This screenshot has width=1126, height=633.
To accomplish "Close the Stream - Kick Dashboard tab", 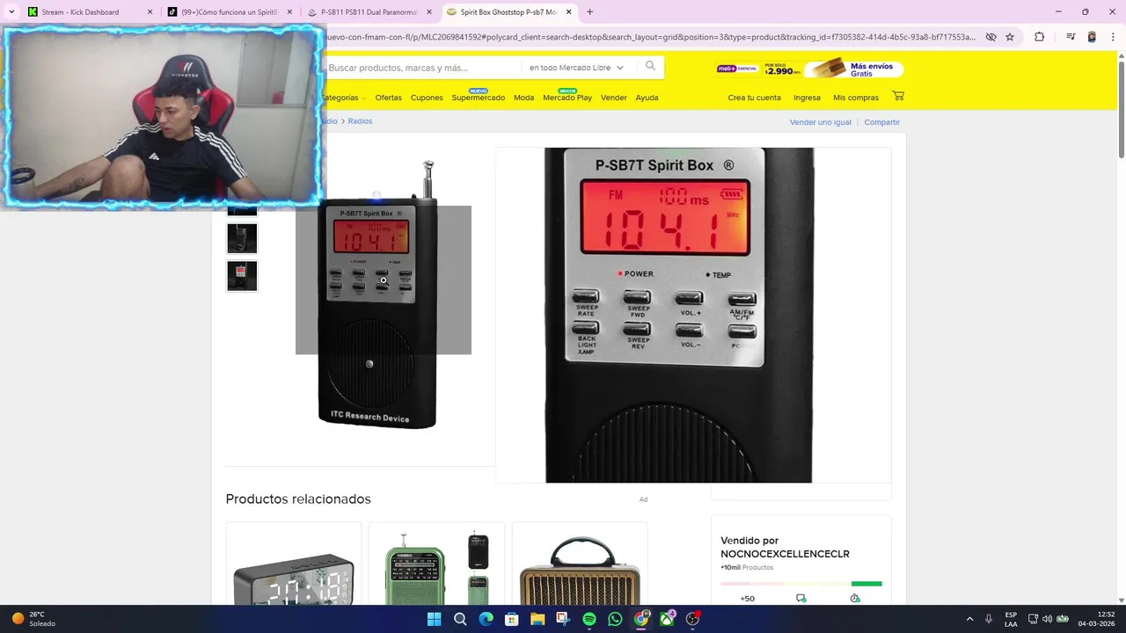I will point(150,12).
